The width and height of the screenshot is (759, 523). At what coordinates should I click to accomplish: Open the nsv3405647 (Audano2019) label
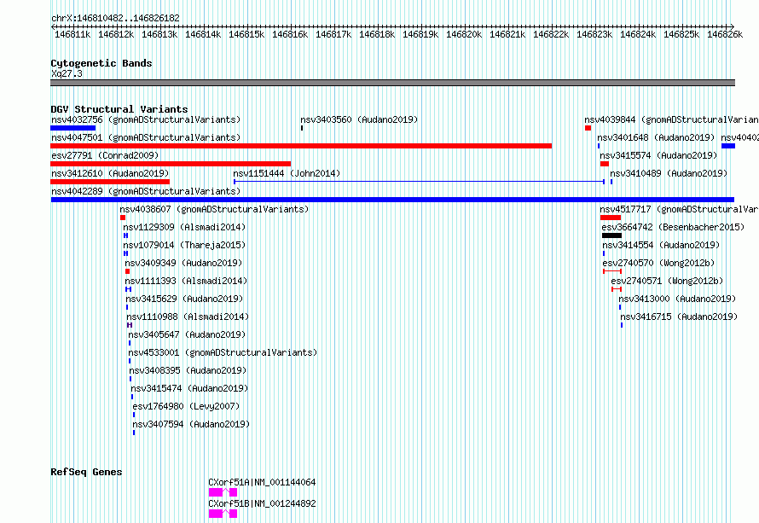coord(187,334)
